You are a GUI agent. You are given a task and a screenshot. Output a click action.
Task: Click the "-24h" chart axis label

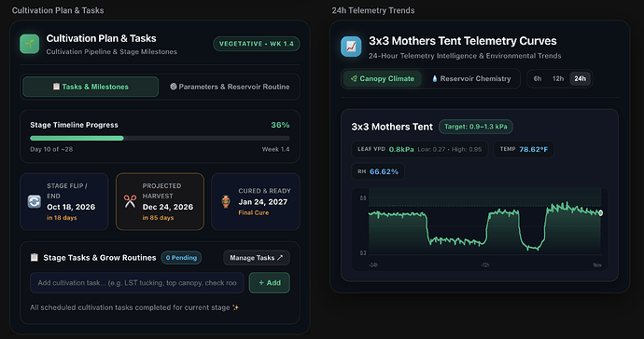373,265
